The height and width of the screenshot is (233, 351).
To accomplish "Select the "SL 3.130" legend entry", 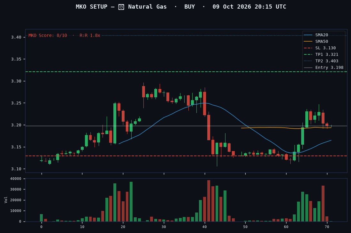I will pos(320,48).
